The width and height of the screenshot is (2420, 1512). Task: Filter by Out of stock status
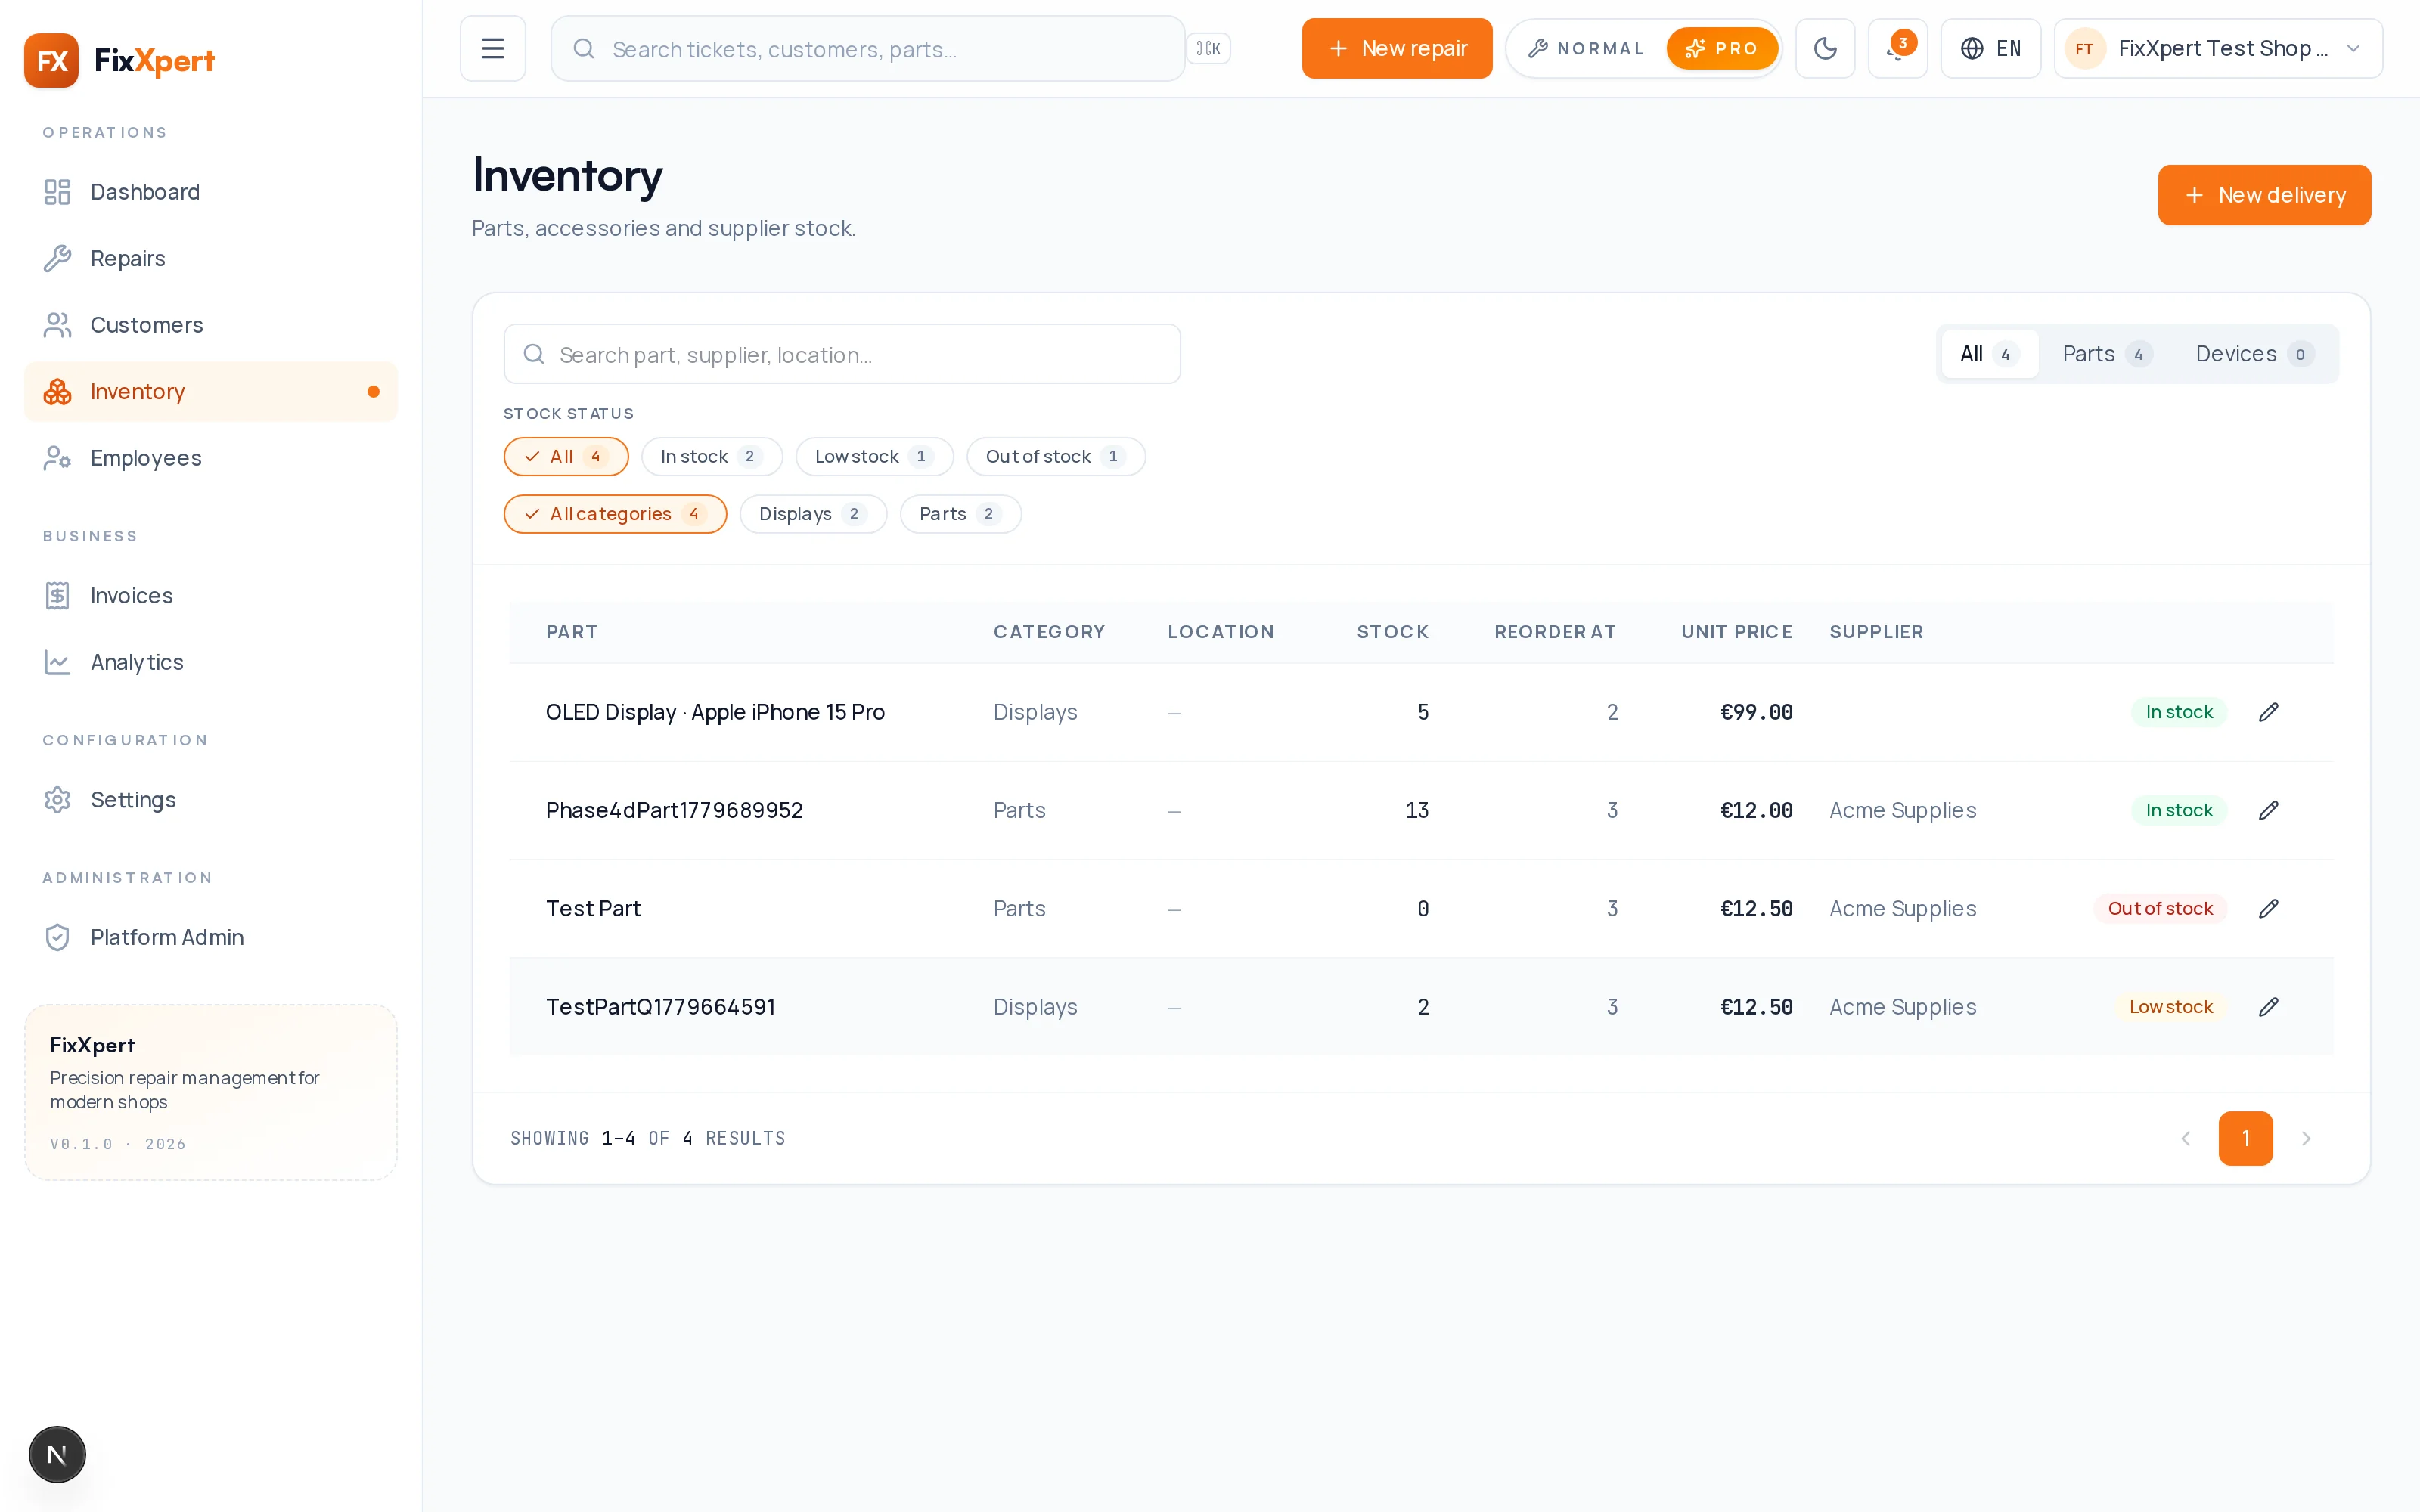tap(1055, 456)
